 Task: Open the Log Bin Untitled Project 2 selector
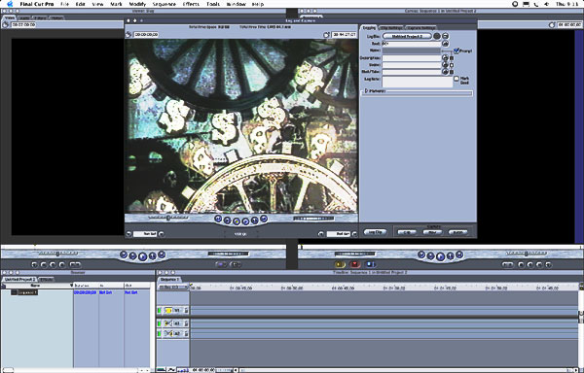407,36
